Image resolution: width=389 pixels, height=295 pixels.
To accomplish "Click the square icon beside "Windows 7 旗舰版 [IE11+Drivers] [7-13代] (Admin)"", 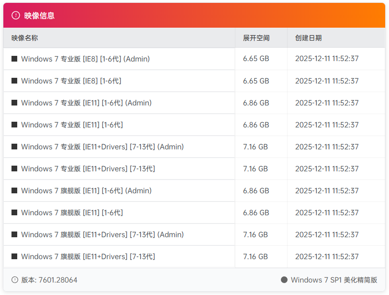I will pos(13,234).
